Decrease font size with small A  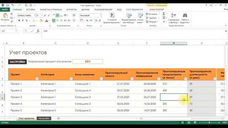(49, 15)
